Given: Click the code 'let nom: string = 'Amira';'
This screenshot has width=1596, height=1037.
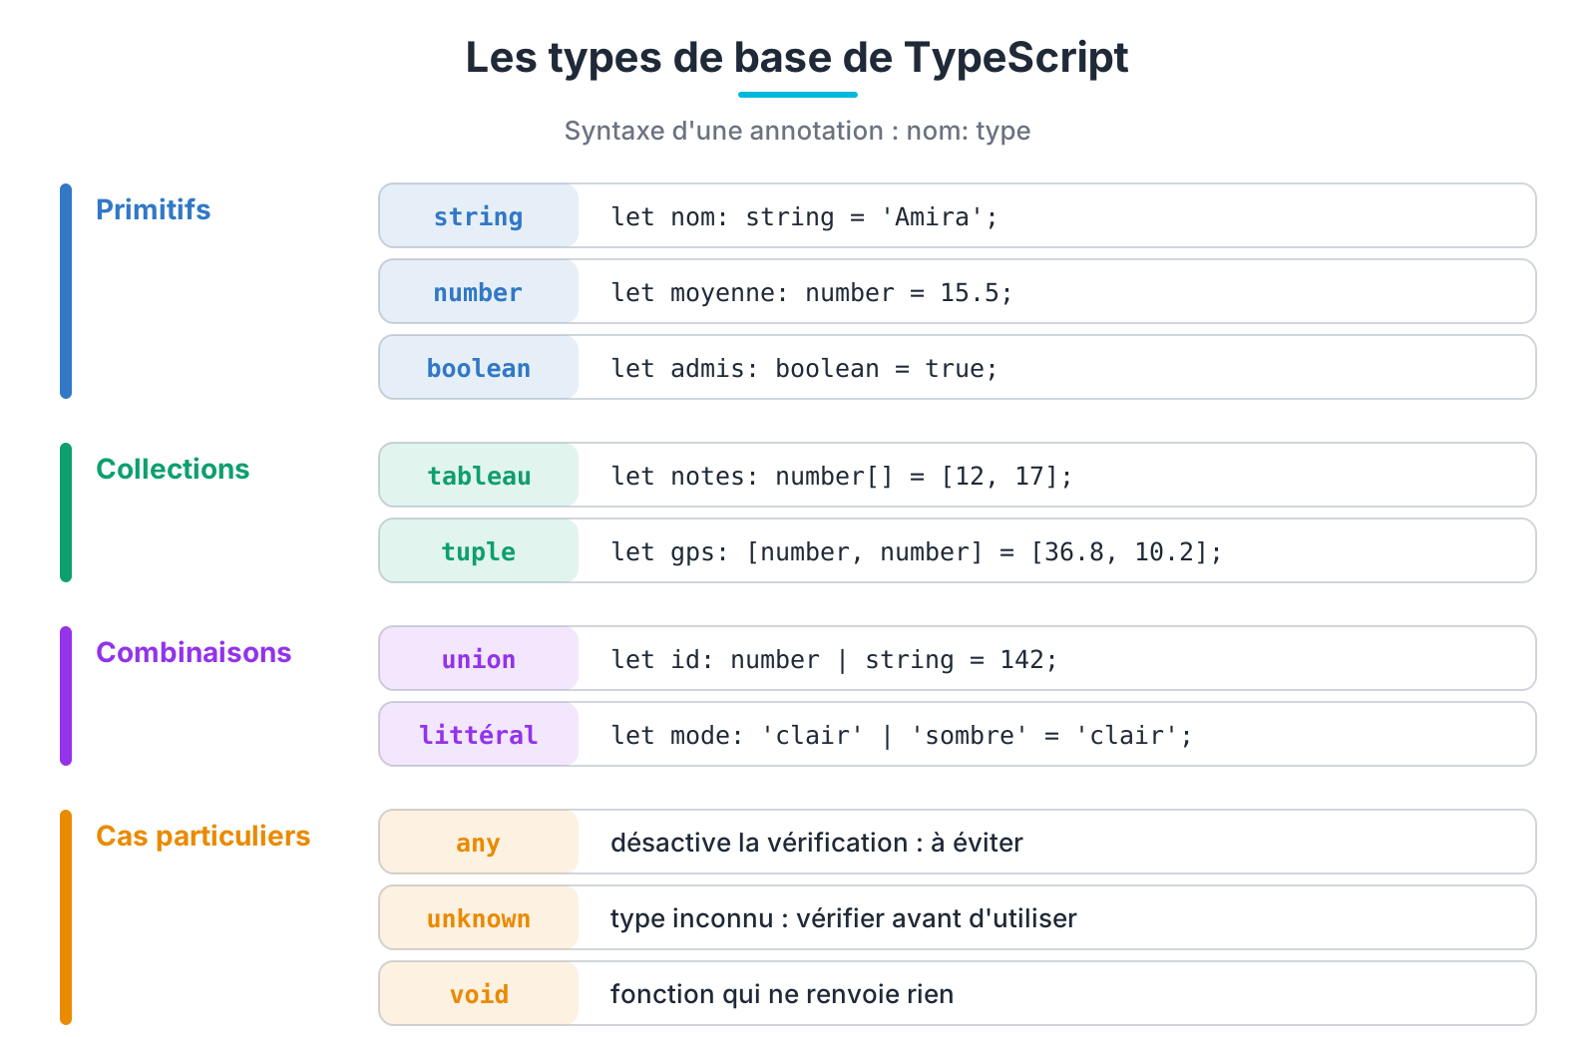Looking at the screenshot, I should tap(804, 216).
